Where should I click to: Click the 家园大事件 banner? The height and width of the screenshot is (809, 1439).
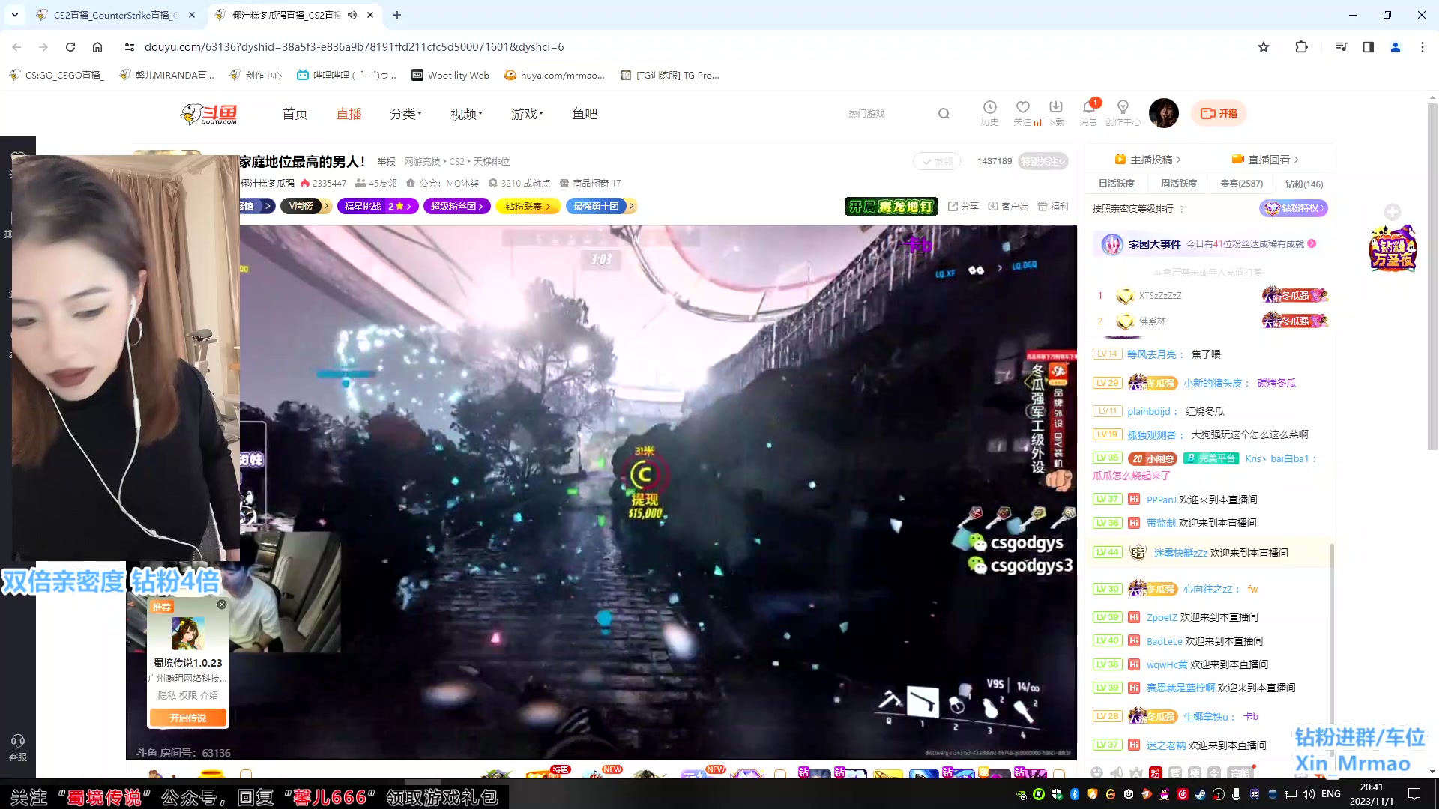point(1209,244)
